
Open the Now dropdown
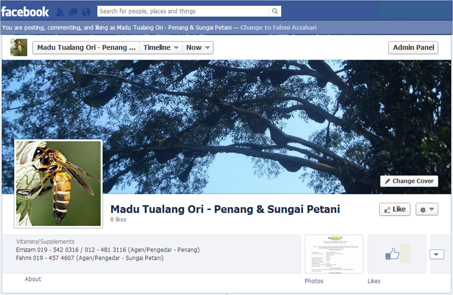tap(198, 48)
